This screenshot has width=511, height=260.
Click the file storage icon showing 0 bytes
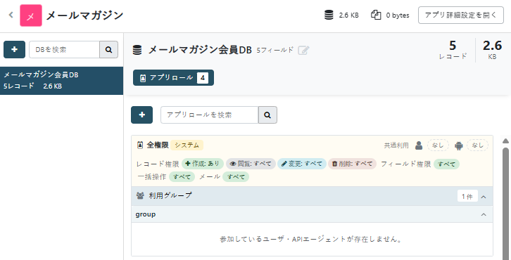pyautogui.click(x=376, y=15)
